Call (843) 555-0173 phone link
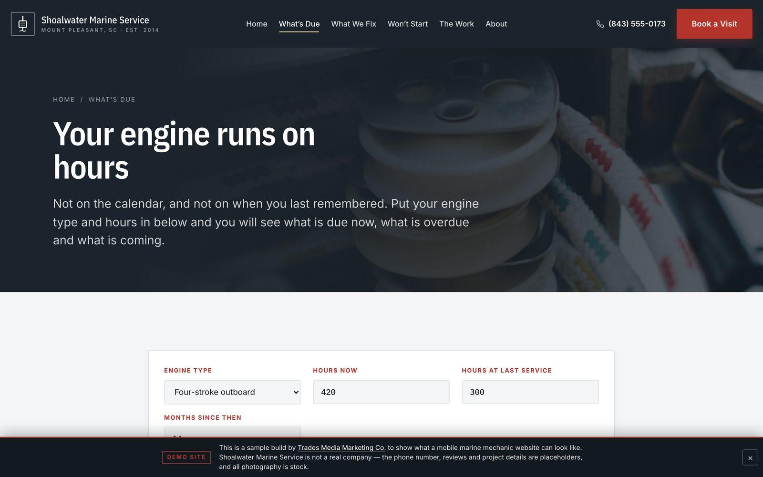The image size is (763, 477). point(631,24)
